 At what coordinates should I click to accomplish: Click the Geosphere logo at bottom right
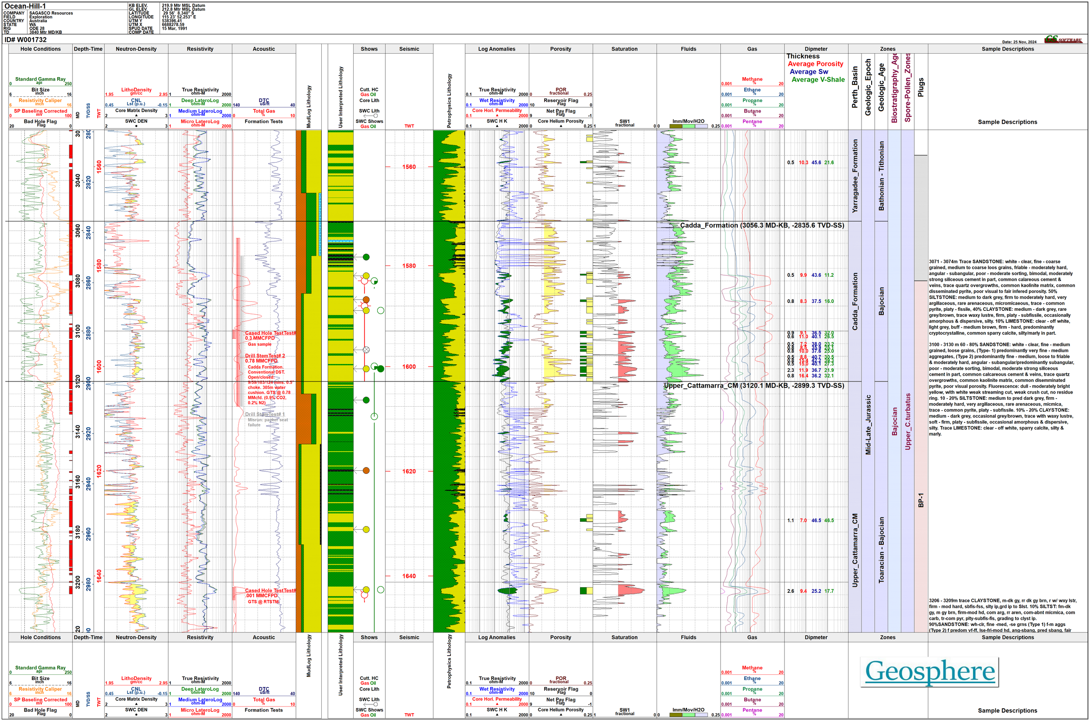point(930,671)
